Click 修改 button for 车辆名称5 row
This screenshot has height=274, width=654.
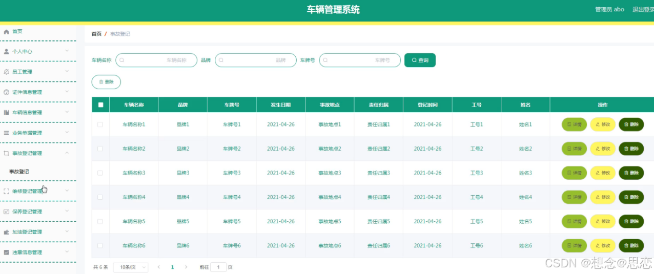point(603,221)
